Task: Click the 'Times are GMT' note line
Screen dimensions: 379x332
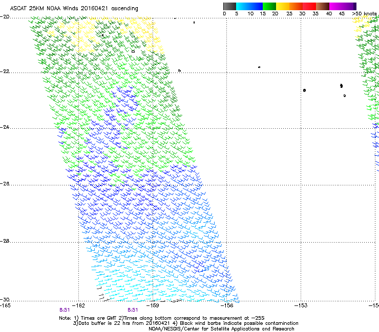Action: coord(162,318)
